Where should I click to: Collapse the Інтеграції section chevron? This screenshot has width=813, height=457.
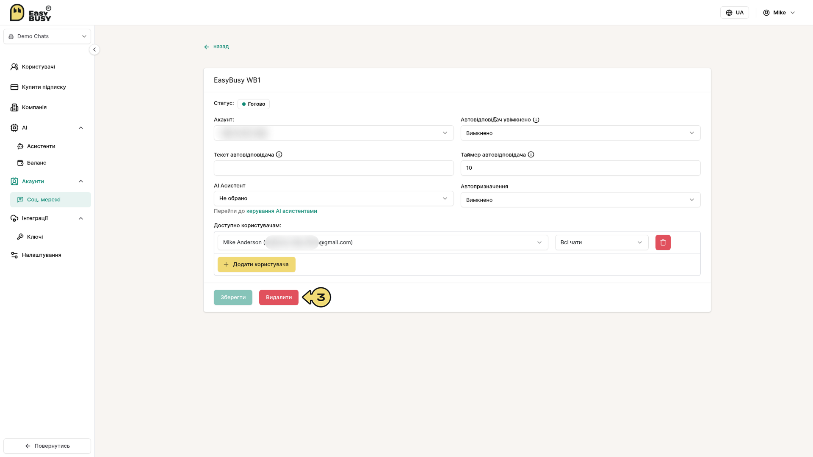(x=81, y=218)
